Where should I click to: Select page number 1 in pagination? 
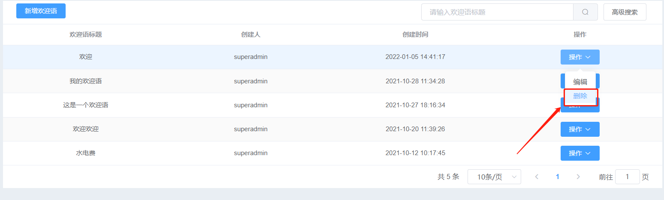coord(558,176)
